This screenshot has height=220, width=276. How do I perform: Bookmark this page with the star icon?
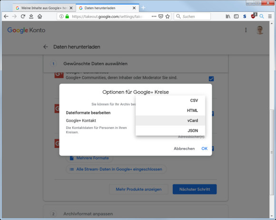pyautogui.click(x=168, y=17)
